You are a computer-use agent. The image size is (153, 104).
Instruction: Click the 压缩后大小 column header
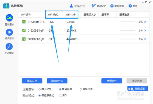point(90,15)
